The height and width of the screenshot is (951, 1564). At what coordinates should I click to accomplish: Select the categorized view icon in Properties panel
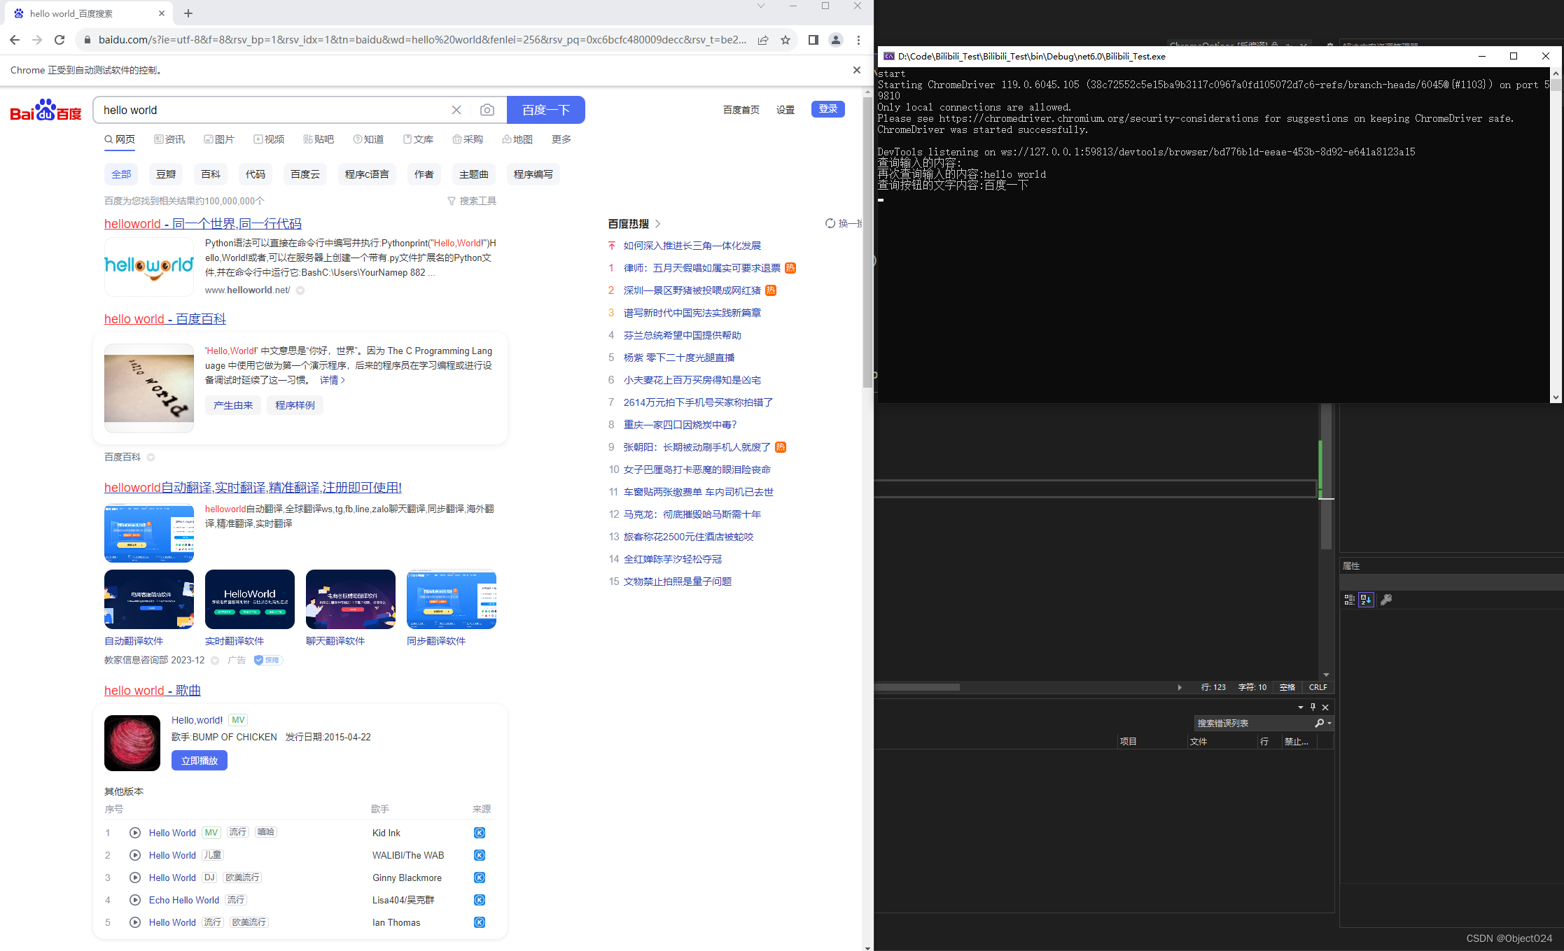tap(1348, 599)
